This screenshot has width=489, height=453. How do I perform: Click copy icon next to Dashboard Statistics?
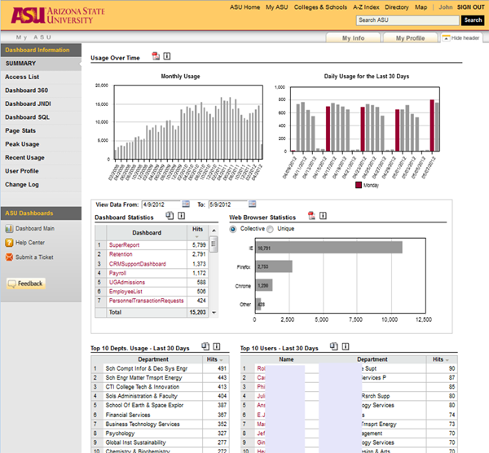(169, 217)
